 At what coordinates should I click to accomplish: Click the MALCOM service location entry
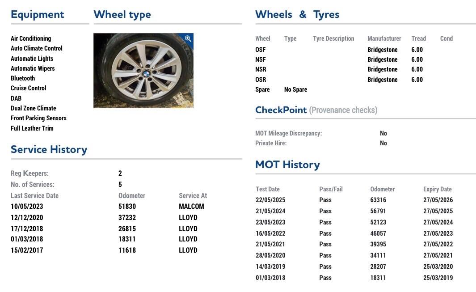click(191, 207)
